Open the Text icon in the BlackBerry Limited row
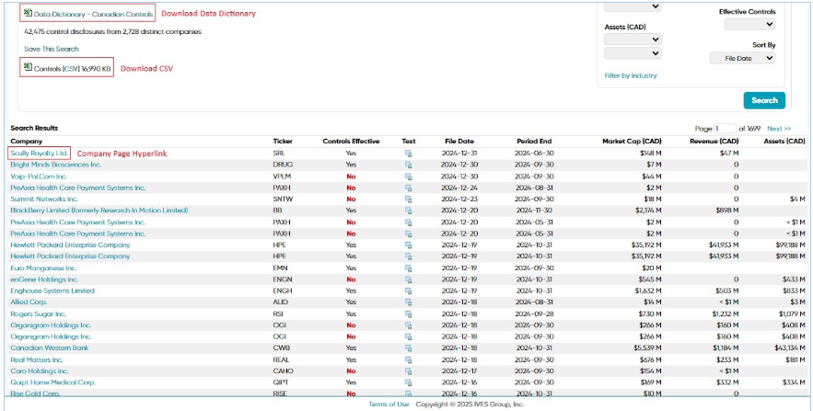 click(409, 211)
